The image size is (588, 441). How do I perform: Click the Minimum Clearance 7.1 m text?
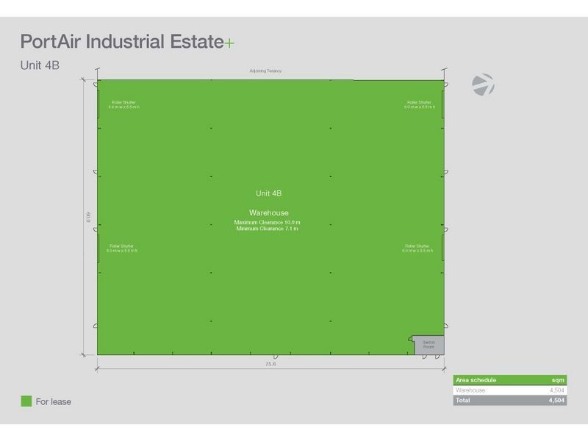pyautogui.click(x=267, y=229)
